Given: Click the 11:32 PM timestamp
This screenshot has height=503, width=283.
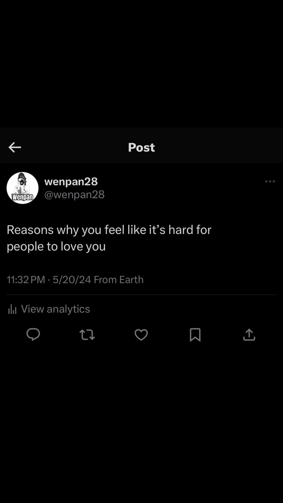Looking at the screenshot, I should pyautogui.click(x=26, y=280).
